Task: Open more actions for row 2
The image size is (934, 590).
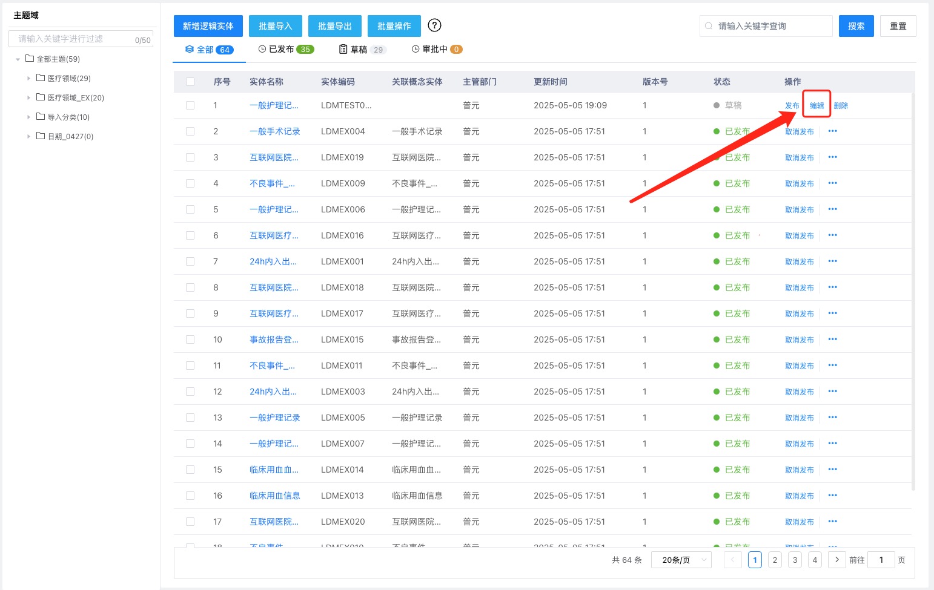Action: pyautogui.click(x=832, y=131)
